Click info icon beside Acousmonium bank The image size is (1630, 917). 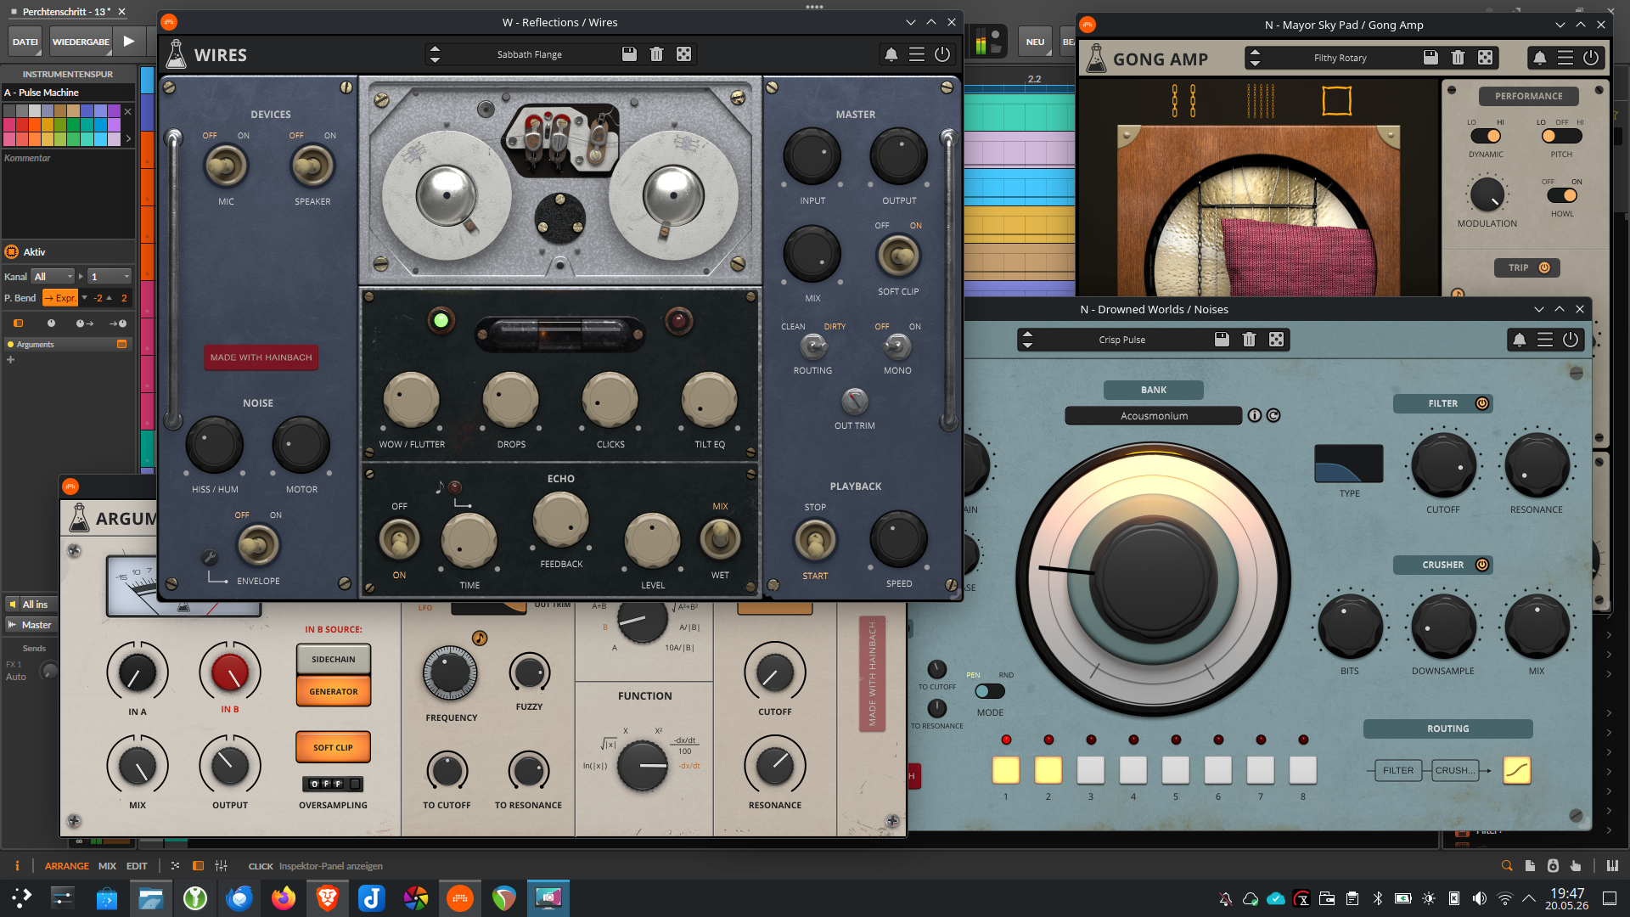[1254, 415]
